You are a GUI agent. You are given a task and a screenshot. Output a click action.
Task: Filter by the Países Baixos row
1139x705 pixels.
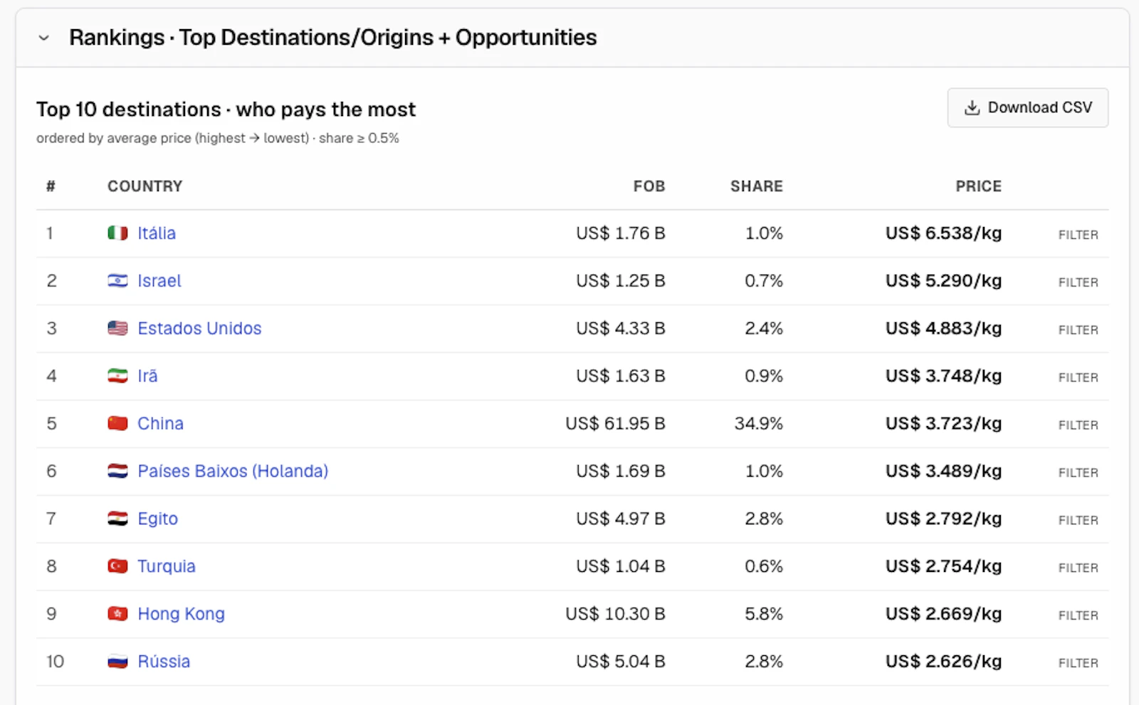(1078, 473)
